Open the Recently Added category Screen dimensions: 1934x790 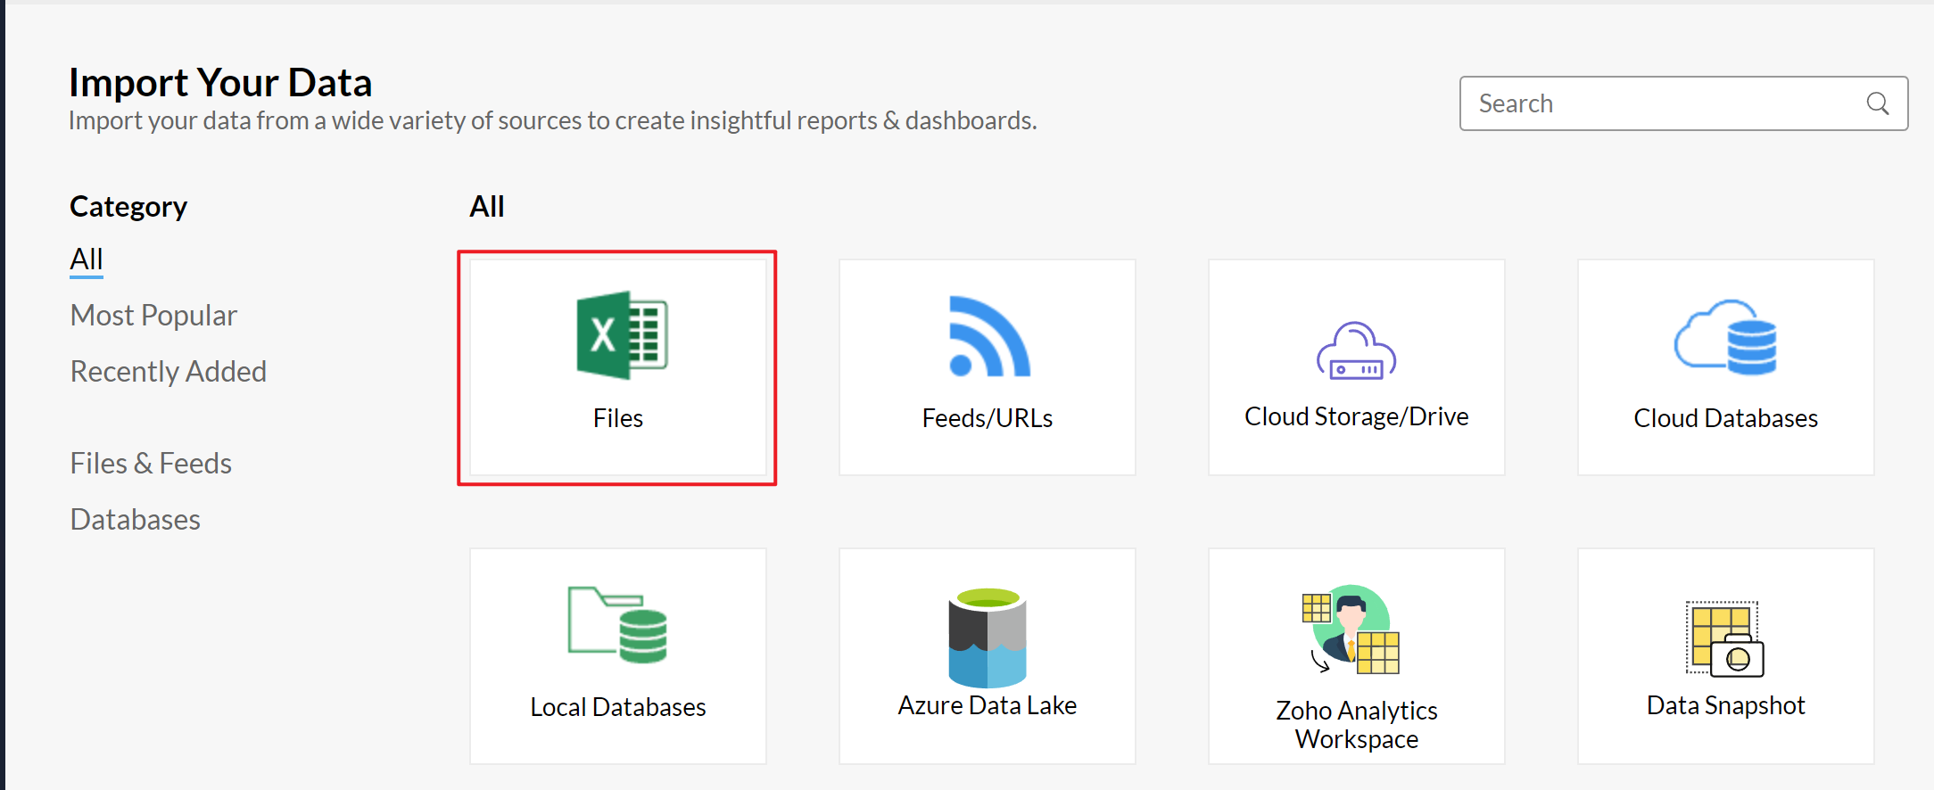169,372
